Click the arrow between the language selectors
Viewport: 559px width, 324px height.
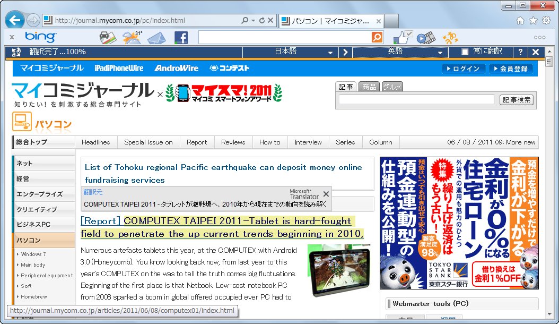(x=345, y=52)
